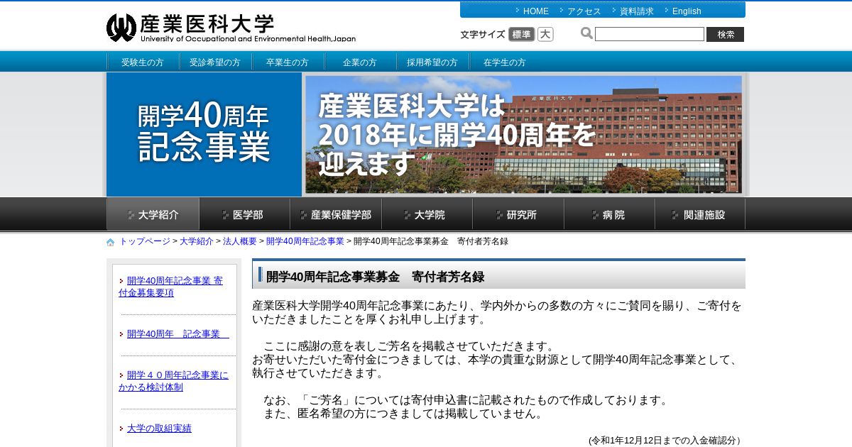This screenshot has height=447, width=852.
Task: Open HOME link in top bar
Action: pyautogui.click(x=536, y=11)
